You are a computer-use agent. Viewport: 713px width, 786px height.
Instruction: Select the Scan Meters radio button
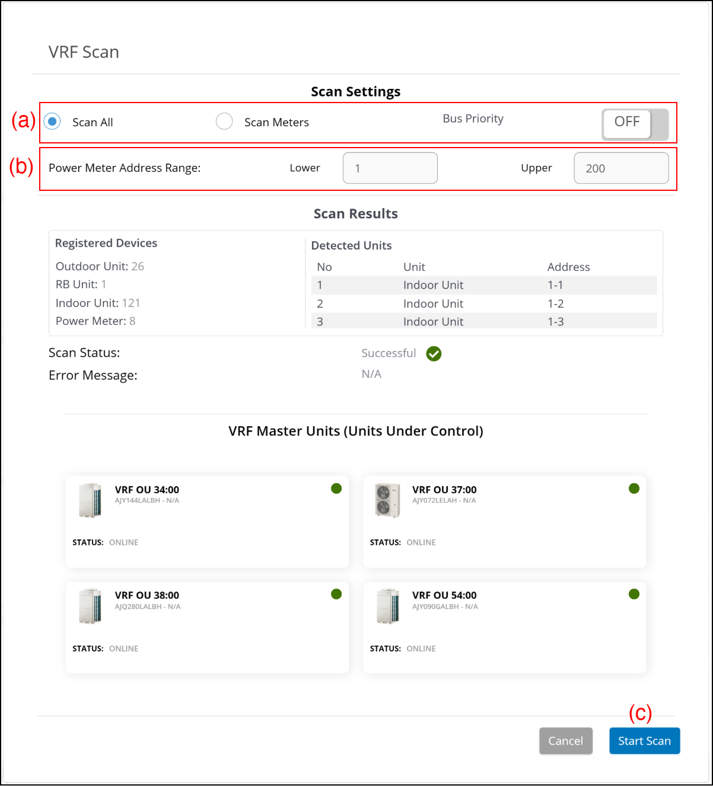tap(224, 122)
